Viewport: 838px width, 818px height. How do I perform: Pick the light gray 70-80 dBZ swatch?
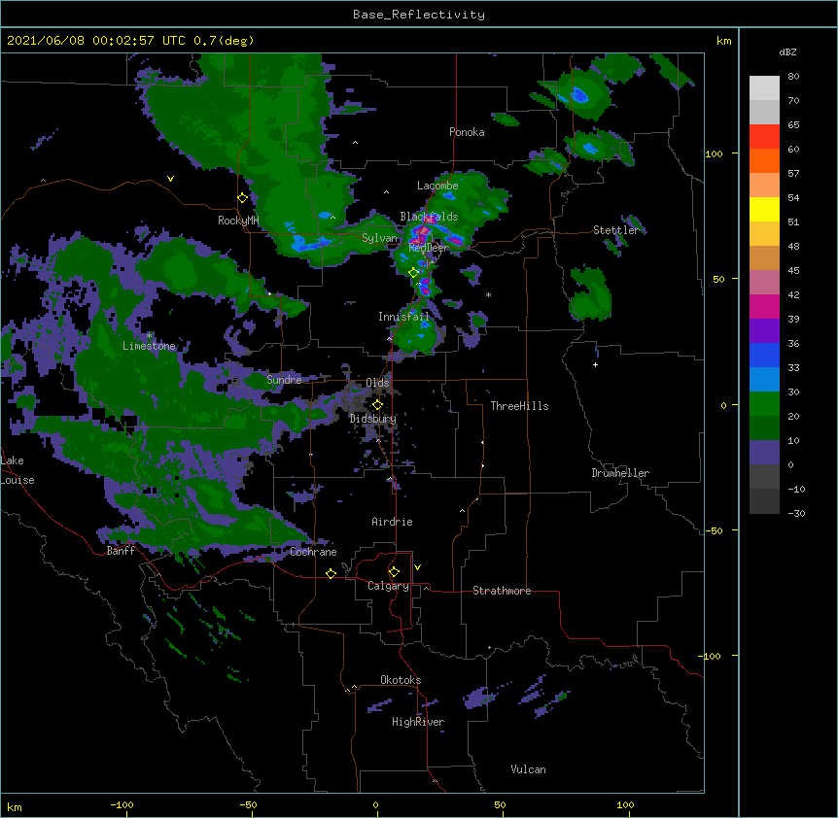[764, 88]
